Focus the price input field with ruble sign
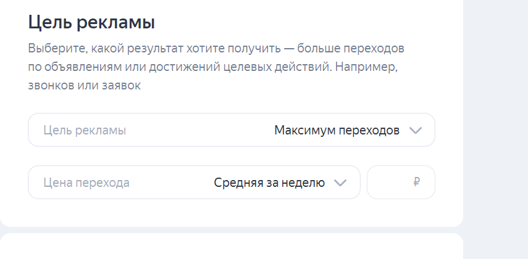Image resolution: width=528 pixels, height=259 pixels. [x=392, y=183]
